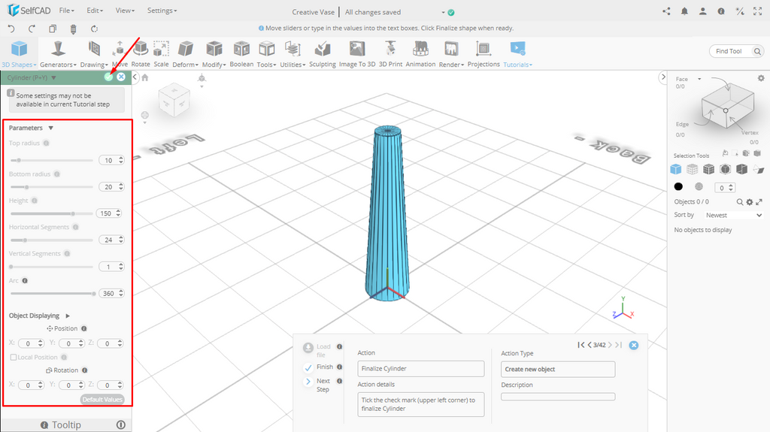The height and width of the screenshot is (432, 770).
Task: Go to previous tutorial step arrow
Action: click(x=590, y=345)
